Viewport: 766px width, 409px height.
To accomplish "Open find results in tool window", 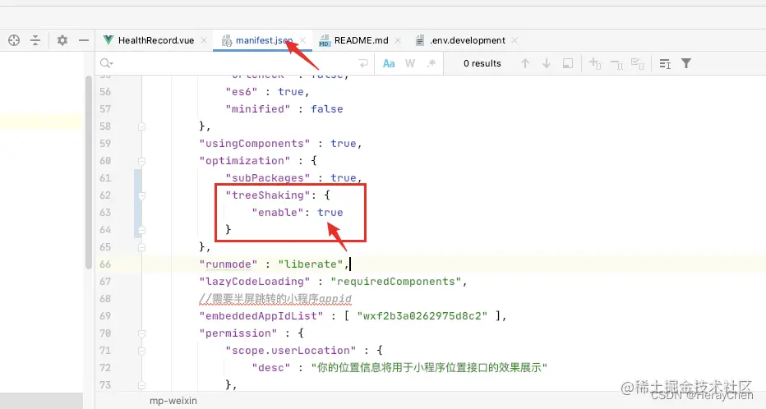I will (x=665, y=63).
